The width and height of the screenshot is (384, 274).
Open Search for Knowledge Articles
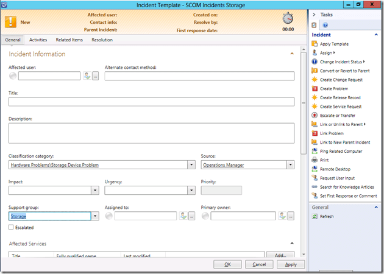(x=347, y=187)
